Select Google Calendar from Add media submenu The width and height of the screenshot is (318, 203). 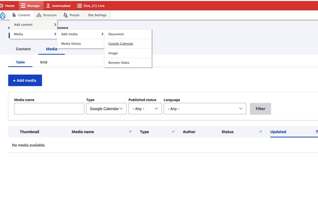[x=121, y=43]
